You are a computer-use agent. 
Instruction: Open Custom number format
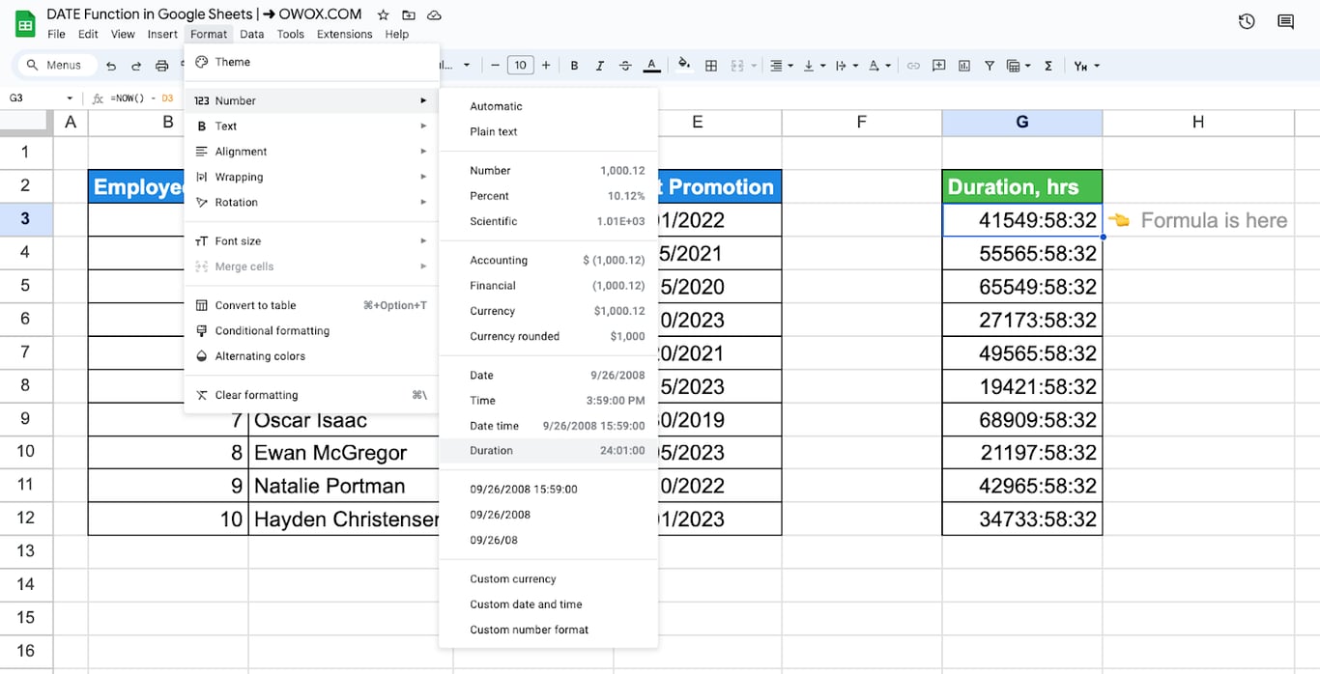[549, 630]
